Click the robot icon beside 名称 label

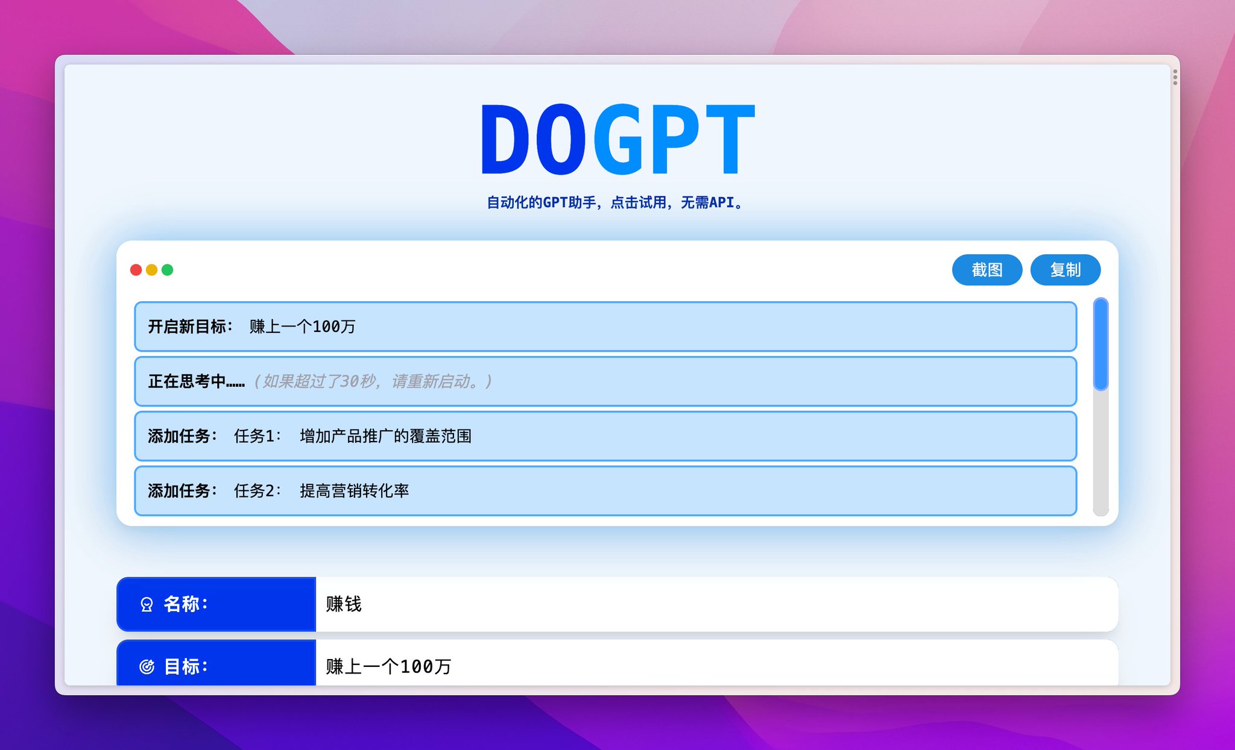coord(147,604)
